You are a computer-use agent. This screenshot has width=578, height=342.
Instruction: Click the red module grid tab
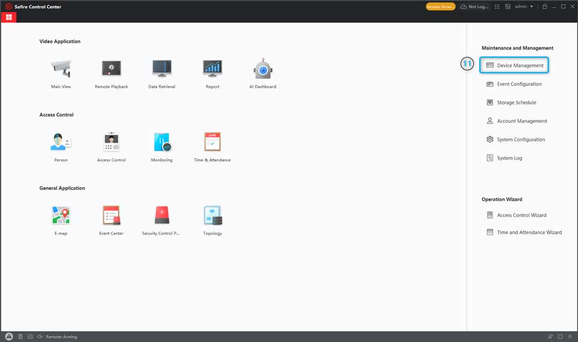pyautogui.click(x=8, y=17)
